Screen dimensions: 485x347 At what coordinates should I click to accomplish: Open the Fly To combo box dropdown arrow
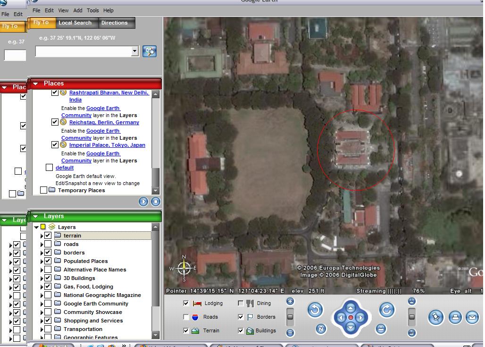click(134, 51)
